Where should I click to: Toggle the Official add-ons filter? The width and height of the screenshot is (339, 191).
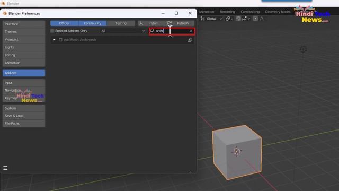[x=64, y=23]
